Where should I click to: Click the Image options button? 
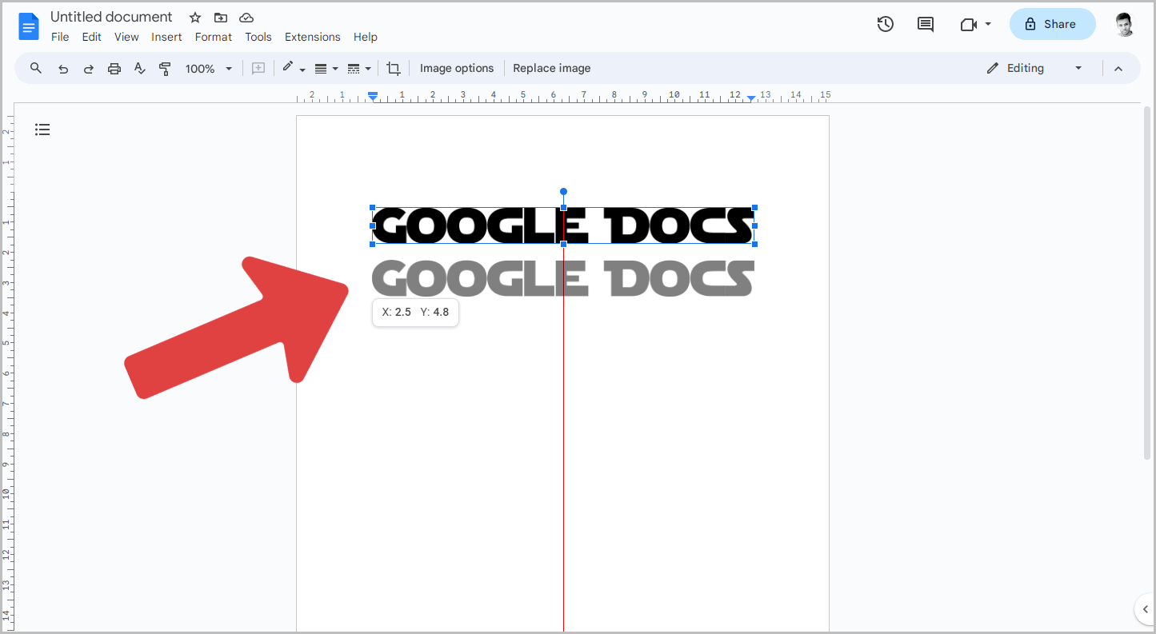457,69
